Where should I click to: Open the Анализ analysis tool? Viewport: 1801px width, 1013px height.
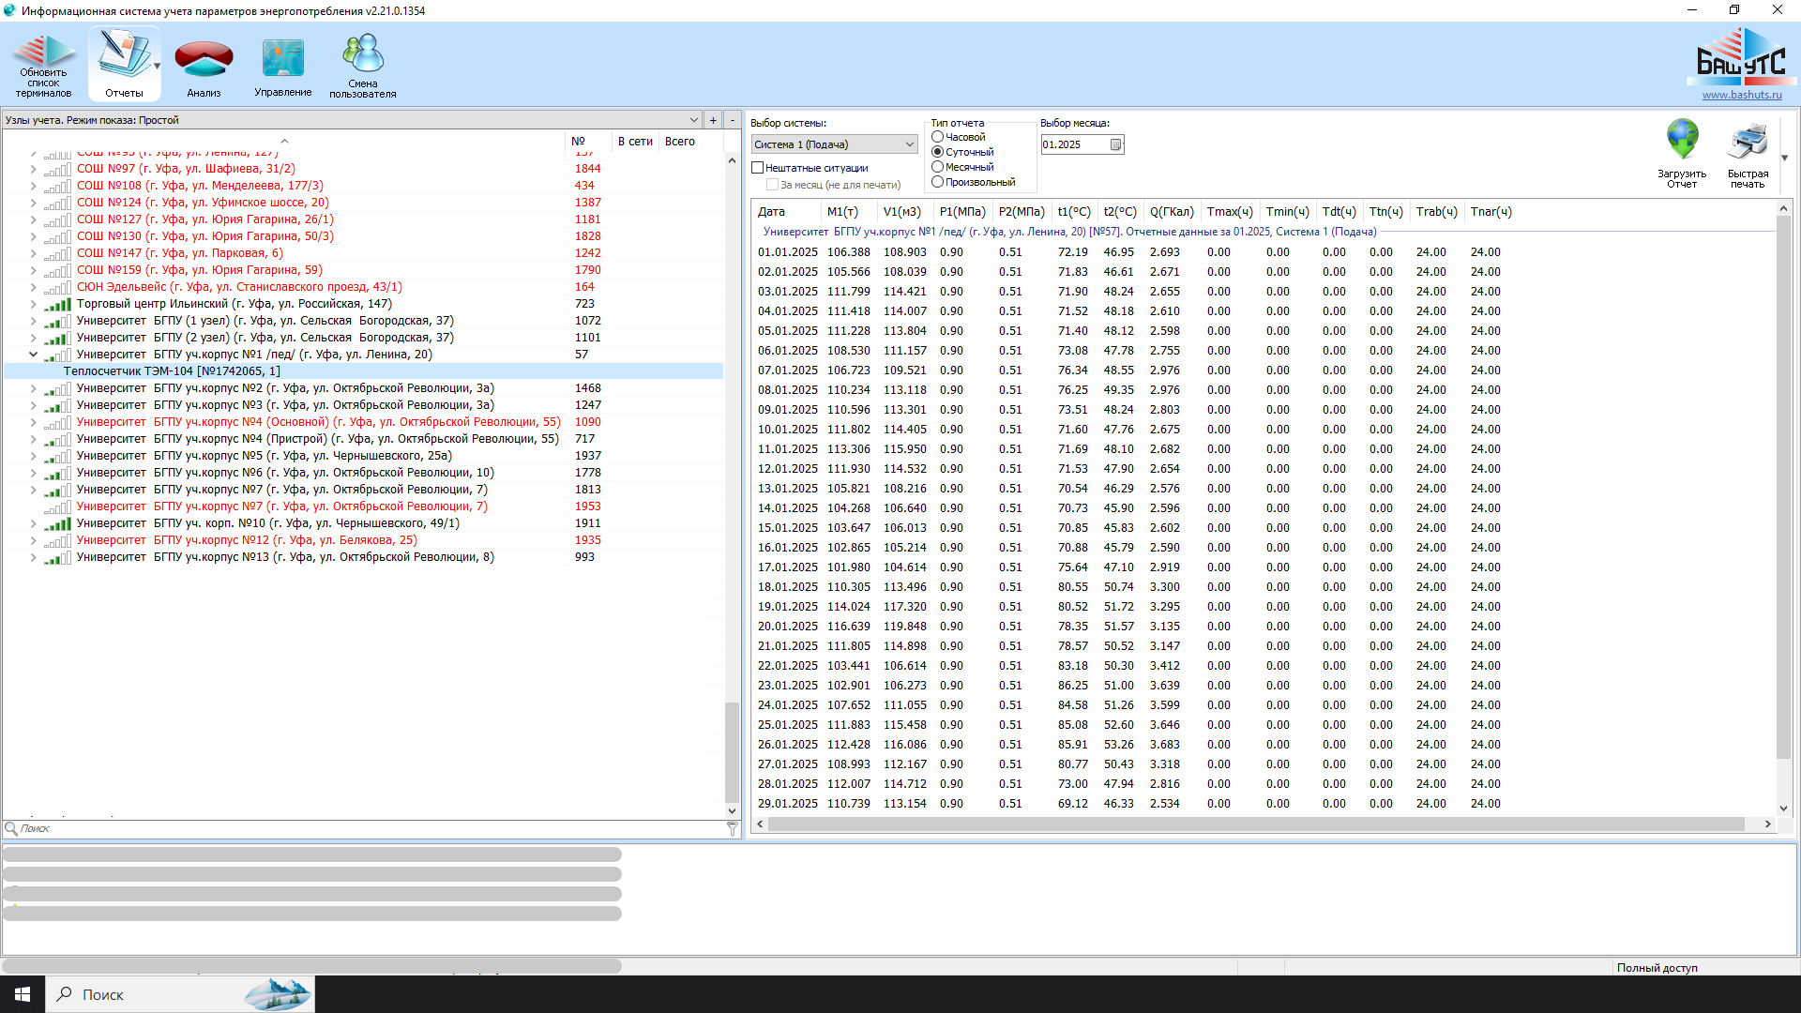tap(204, 64)
